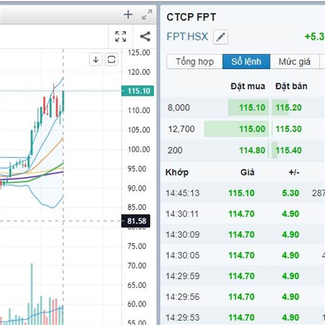Select the Sổ lệnh tab
Viewport: 325px width, 325px height.
[x=246, y=62]
